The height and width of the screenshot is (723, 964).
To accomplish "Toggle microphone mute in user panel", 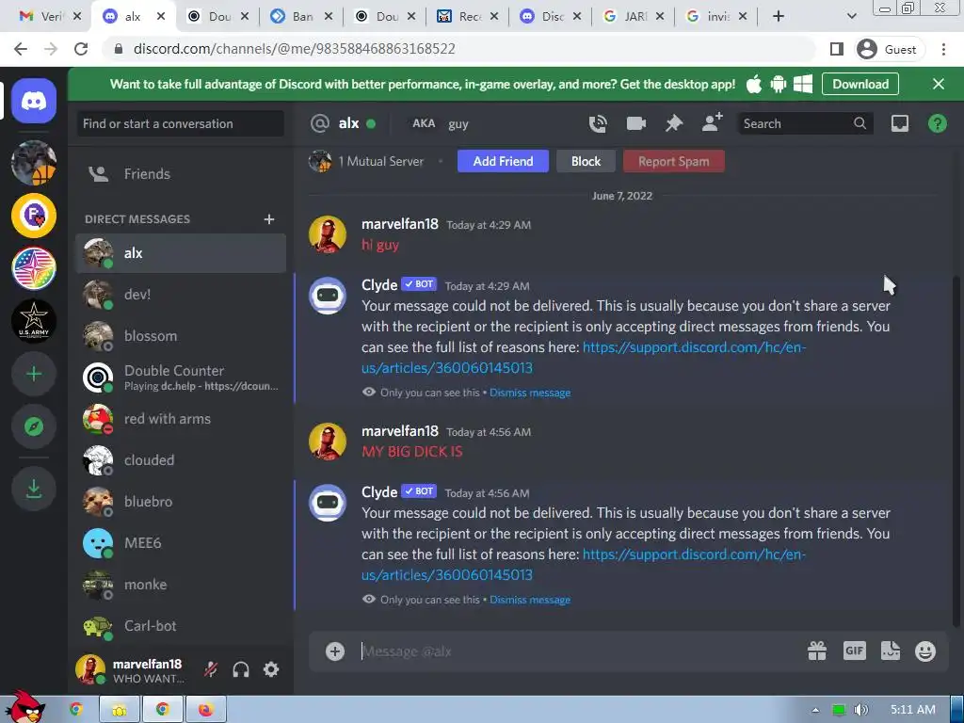I will [211, 669].
